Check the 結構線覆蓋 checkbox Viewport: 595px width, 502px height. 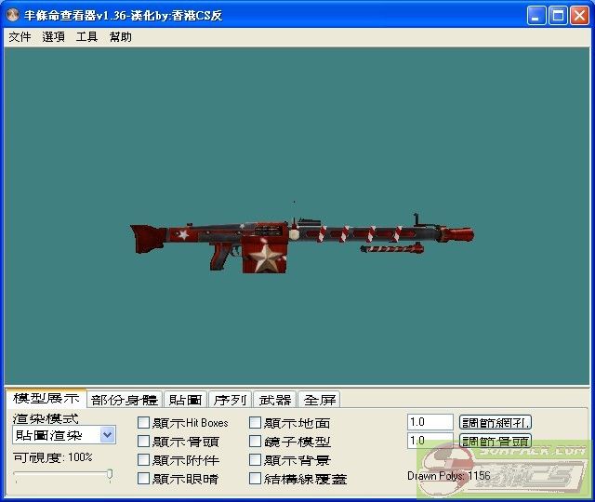[x=256, y=479]
